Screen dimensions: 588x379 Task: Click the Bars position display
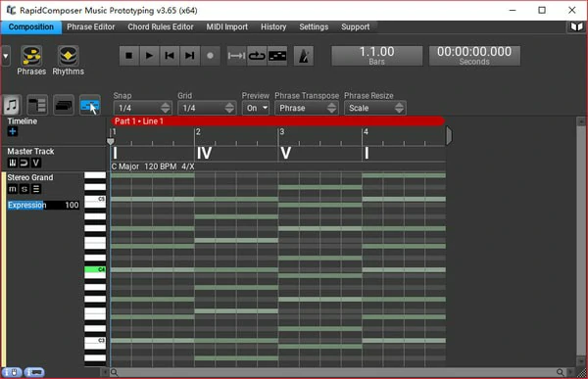click(x=377, y=56)
